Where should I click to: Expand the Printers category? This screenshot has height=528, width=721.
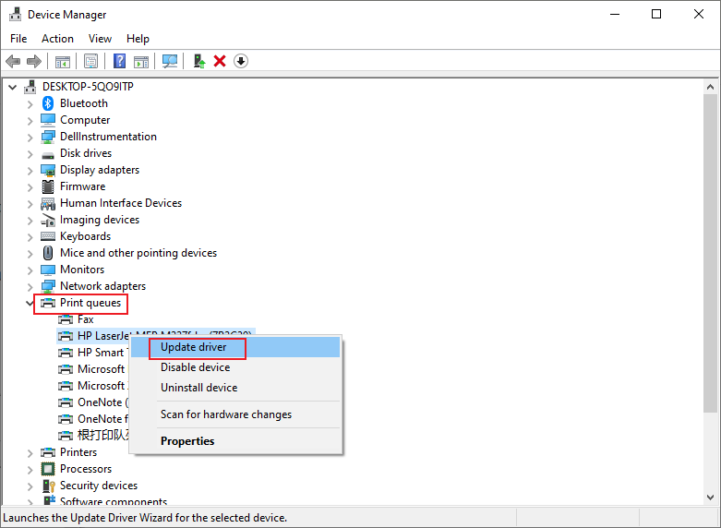click(30, 453)
